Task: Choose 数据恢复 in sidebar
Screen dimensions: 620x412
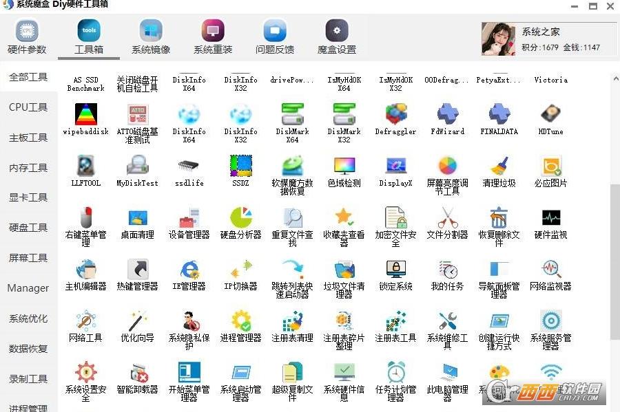Action: (x=28, y=349)
